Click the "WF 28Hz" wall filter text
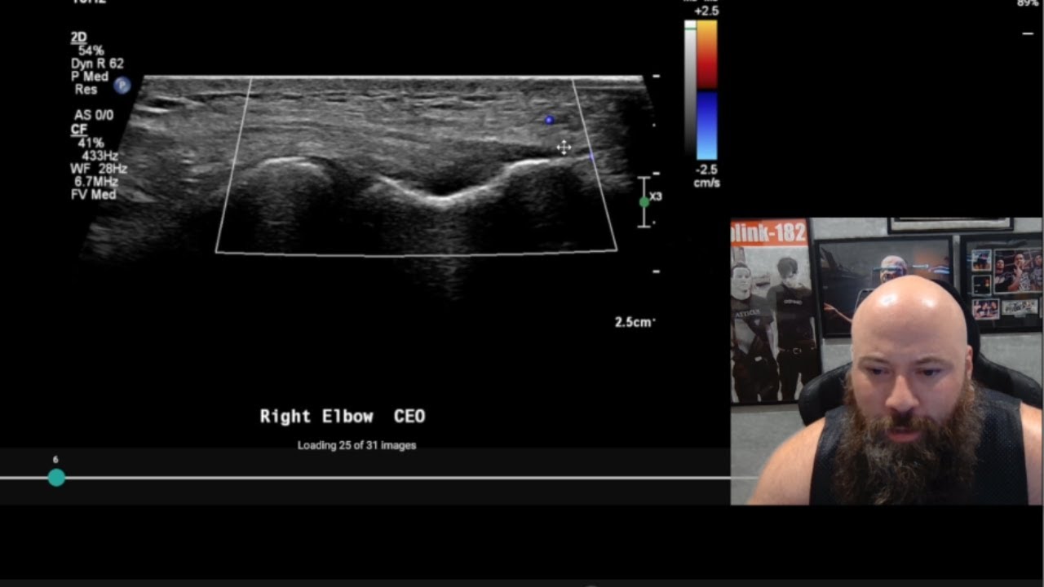Image resolution: width=1044 pixels, height=587 pixels. coord(99,169)
